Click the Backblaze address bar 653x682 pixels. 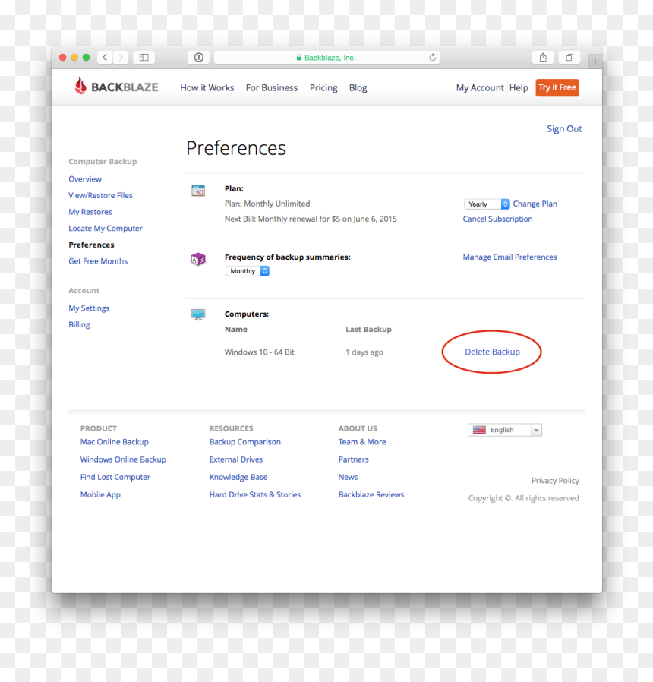click(327, 58)
